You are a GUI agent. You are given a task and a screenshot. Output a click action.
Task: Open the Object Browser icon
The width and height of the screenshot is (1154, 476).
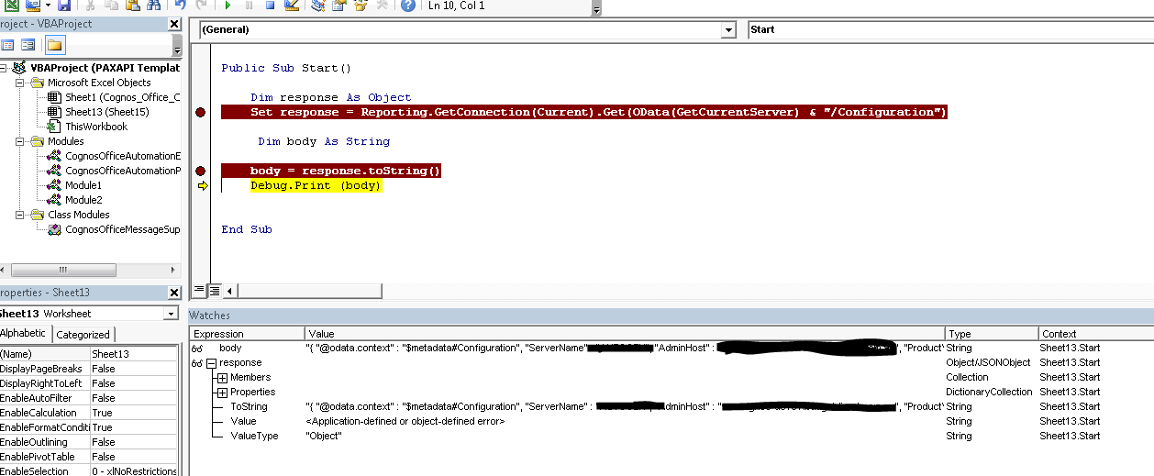coord(360,5)
